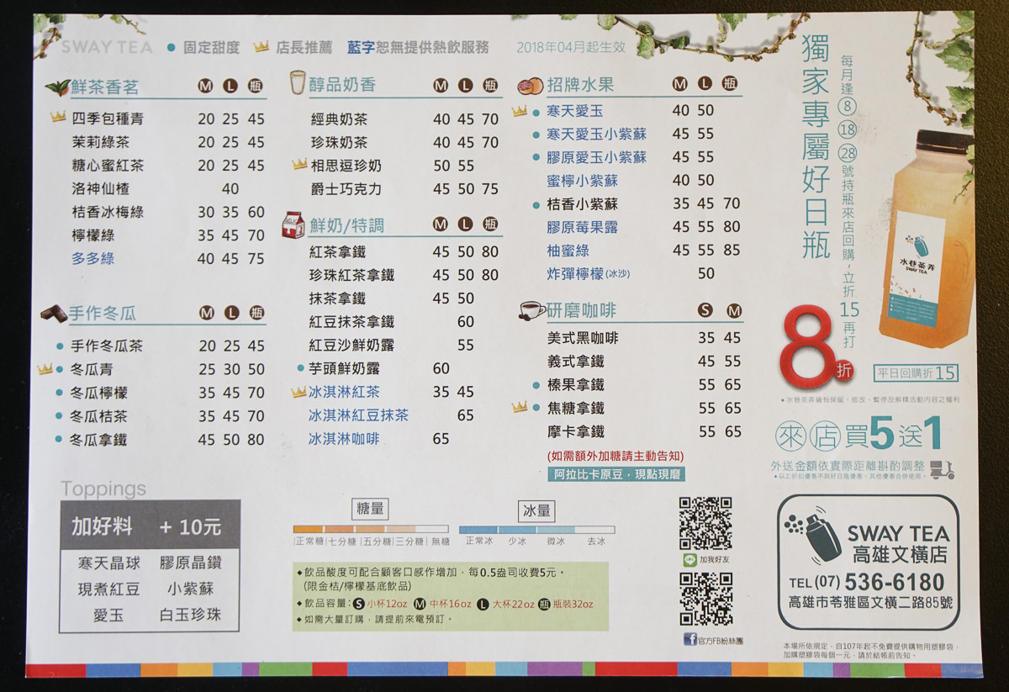Click the LINE 加我好友 icon
The image size is (1009, 692).
click(691, 559)
